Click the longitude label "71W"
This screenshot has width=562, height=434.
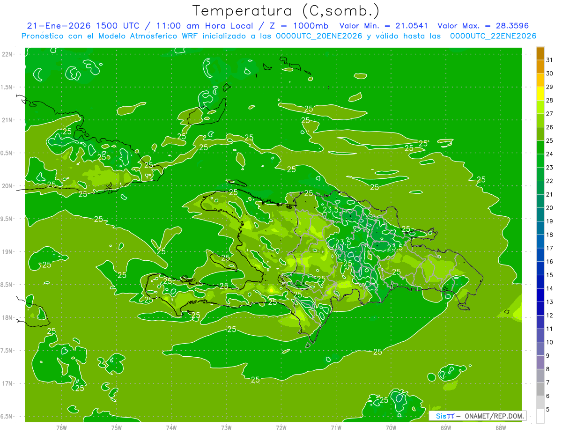[x=336, y=428]
